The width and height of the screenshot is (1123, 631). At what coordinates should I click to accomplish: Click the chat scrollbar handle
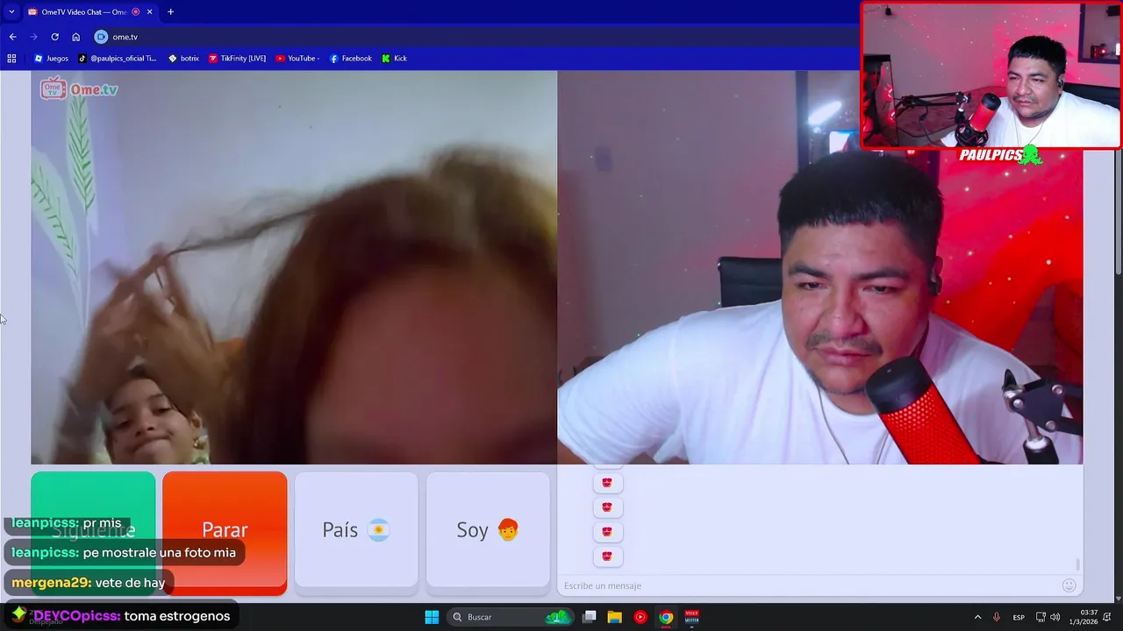pyautogui.click(x=1077, y=564)
